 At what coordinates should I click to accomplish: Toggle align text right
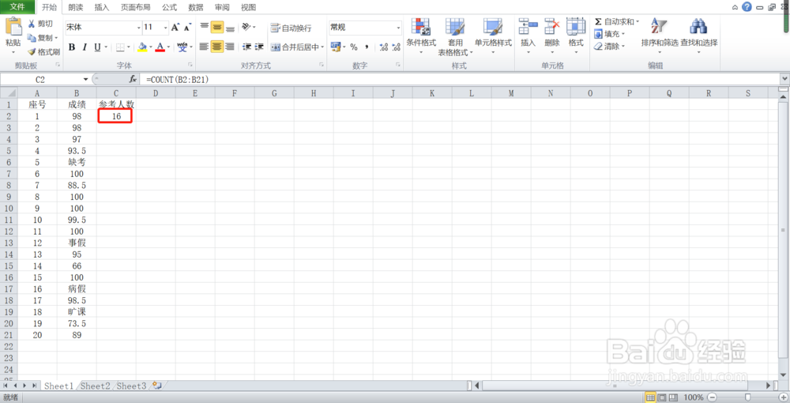point(230,47)
